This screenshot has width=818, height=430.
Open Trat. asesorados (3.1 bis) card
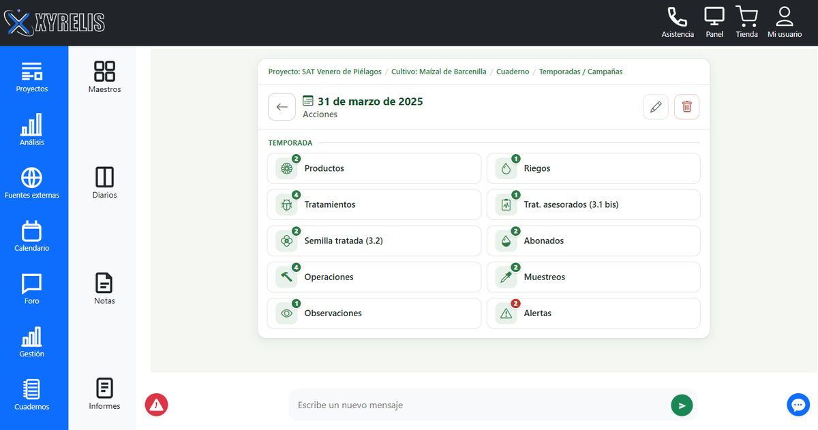point(594,204)
